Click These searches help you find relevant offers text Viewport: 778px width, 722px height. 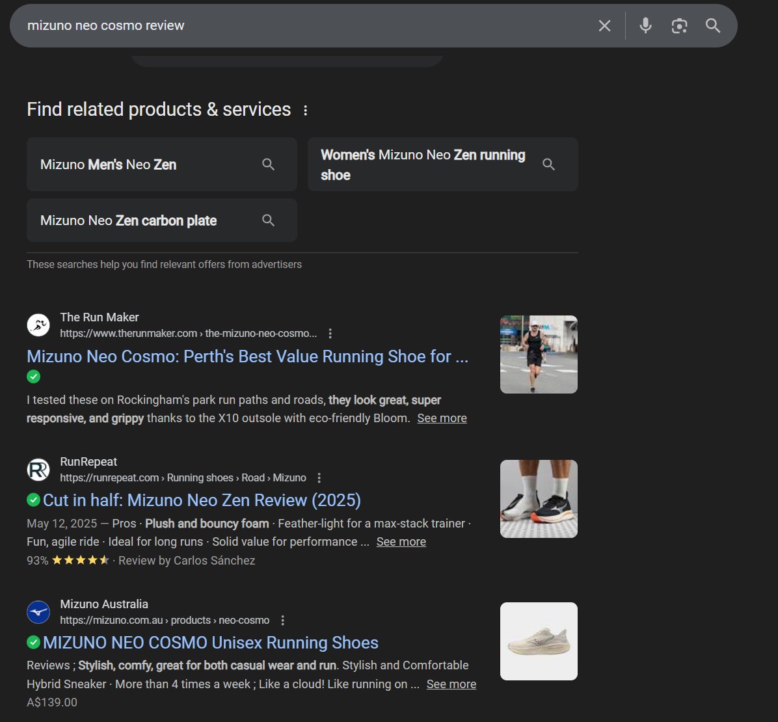point(164,265)
